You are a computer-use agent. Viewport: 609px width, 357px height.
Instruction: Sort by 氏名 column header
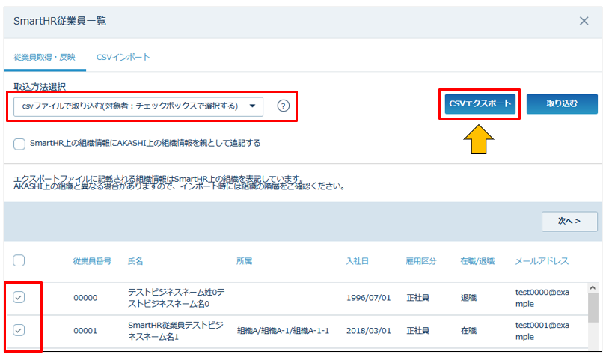pyautogui.click(x=135, y=261)
